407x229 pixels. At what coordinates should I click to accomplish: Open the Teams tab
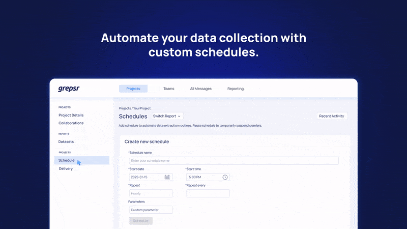[168, 89]
